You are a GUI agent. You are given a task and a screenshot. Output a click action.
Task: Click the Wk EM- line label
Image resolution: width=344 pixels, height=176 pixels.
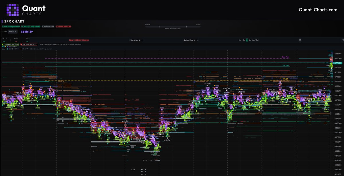tap(286, 78)
